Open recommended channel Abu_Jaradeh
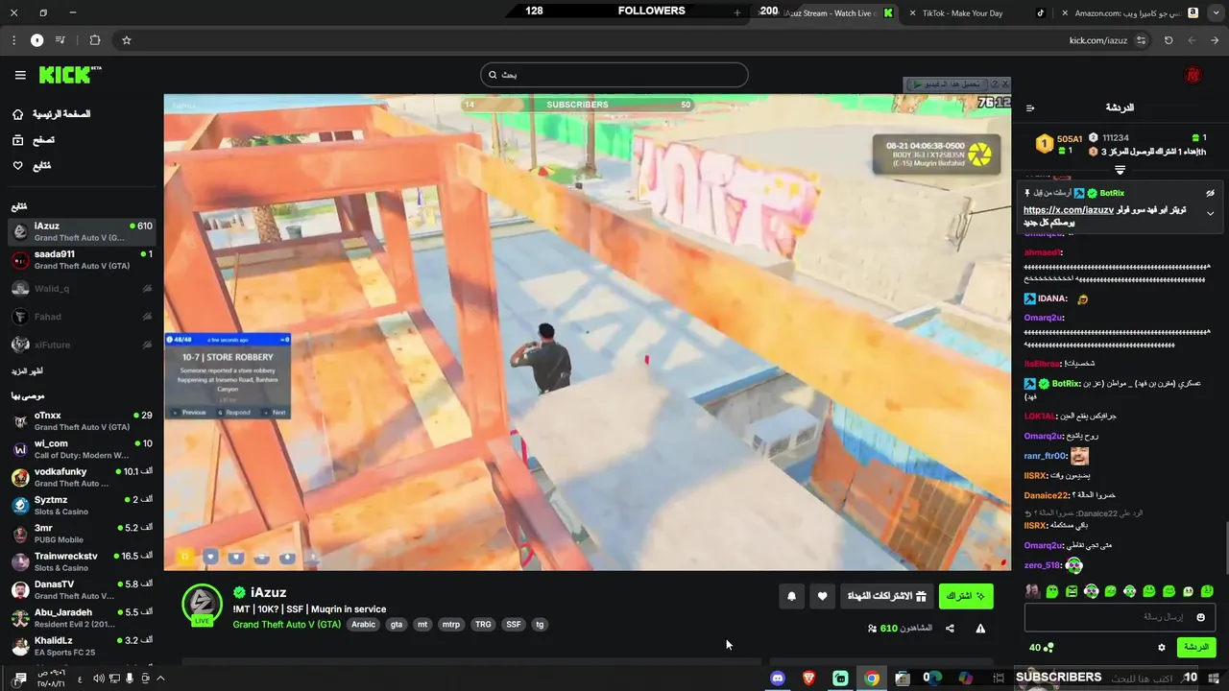The width and height of the screenshot is (1229, 691). pyautogui.click(x=82, y=618)
